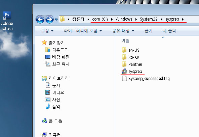The width and height of the screenshot is (199, 137).
Task: Click the 굽기 toolbar button
Action: pos(148,31)
